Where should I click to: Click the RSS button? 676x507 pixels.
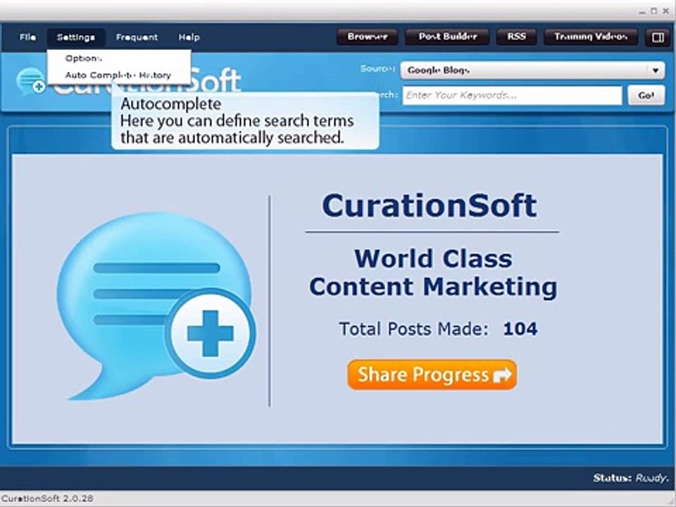pos(516,37)
